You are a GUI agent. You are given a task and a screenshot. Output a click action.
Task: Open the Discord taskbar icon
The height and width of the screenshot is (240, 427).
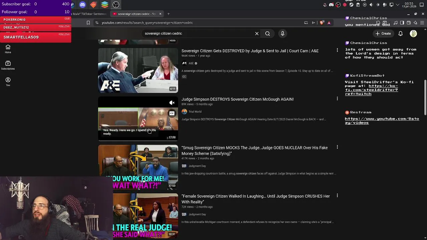pos(82,5)
